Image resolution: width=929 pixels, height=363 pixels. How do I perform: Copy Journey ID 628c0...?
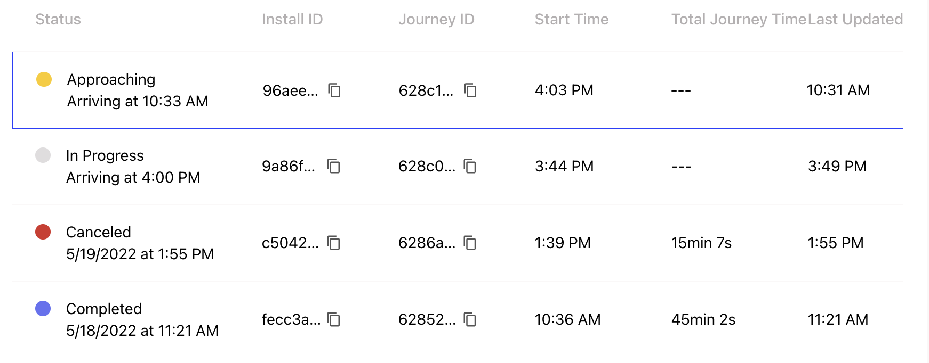coord(470,167)
